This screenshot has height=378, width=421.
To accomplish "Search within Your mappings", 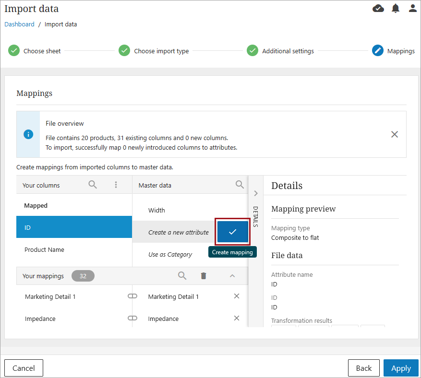I will pos(182,276).
